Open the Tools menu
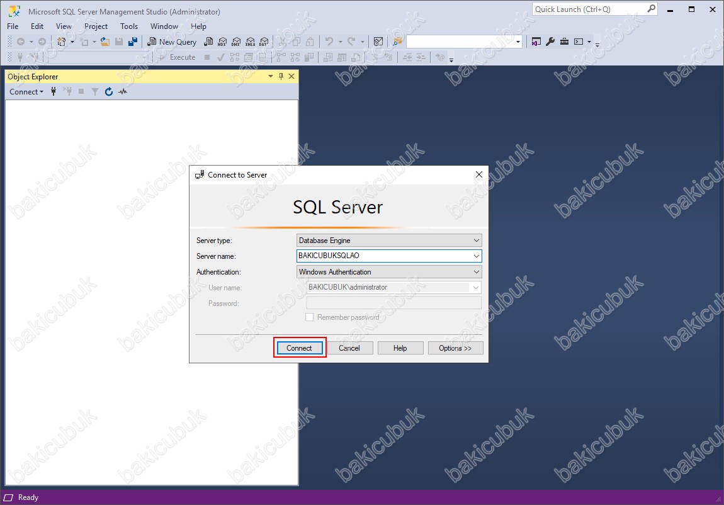 click(x=129, y=26)
